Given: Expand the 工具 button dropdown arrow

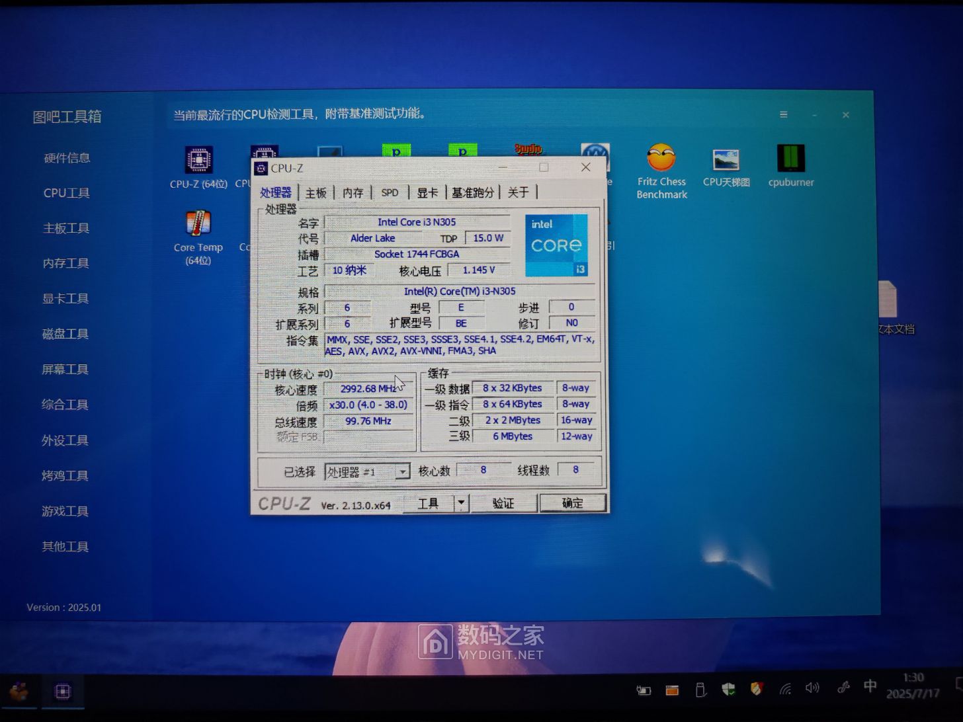Looking at the screenshot, I should coord(462,503).
